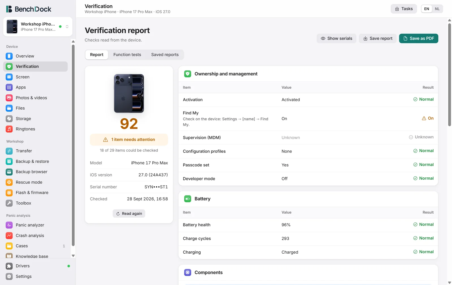Click Read again button
The image size is (452, 285).
[x=129, y=214]
